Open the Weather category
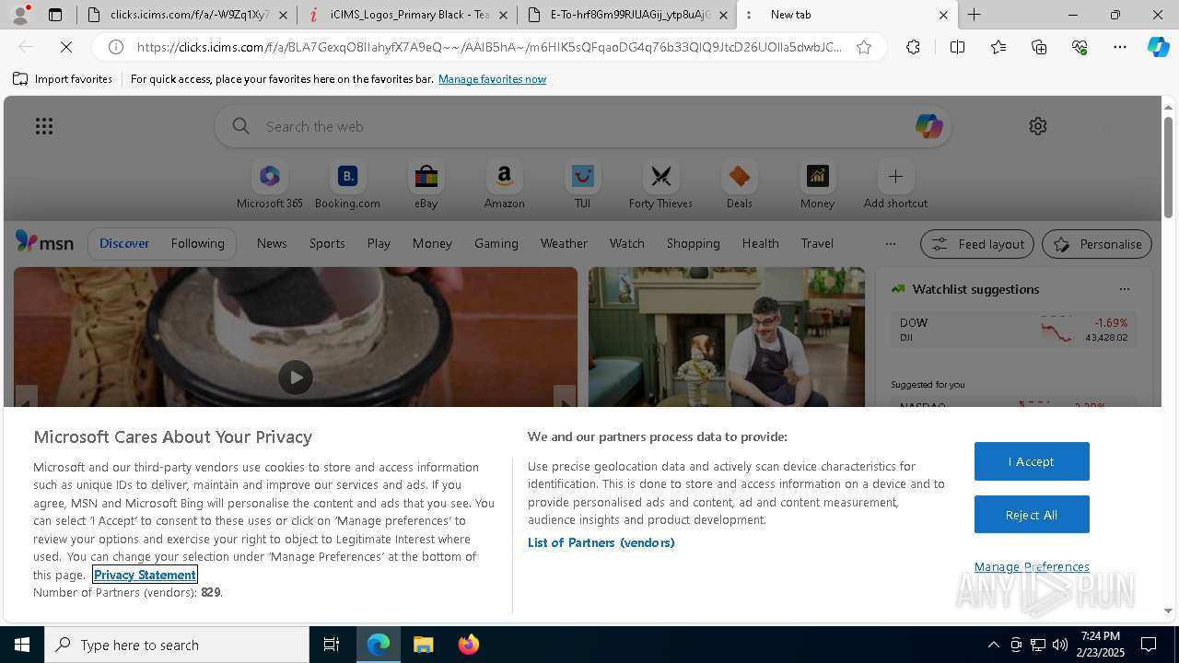 (564, 243)
